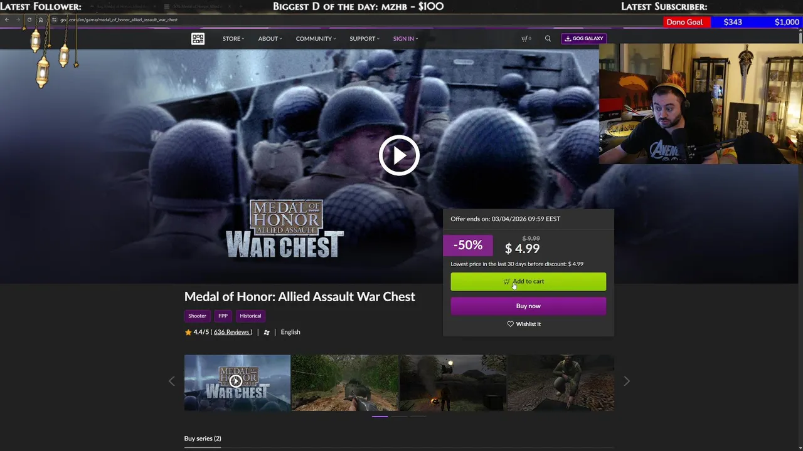Add the game to cart
This screenshot has width=803, height=451.
click(528, 282)
